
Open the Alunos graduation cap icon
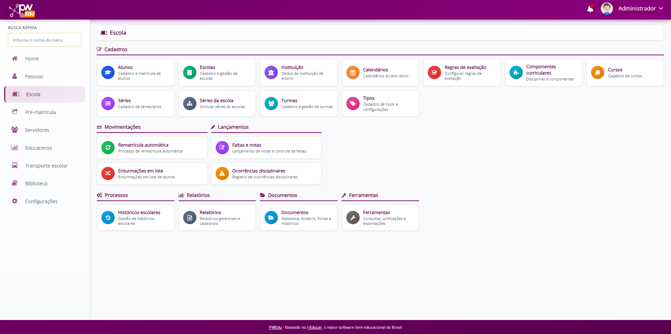point(108,73)
